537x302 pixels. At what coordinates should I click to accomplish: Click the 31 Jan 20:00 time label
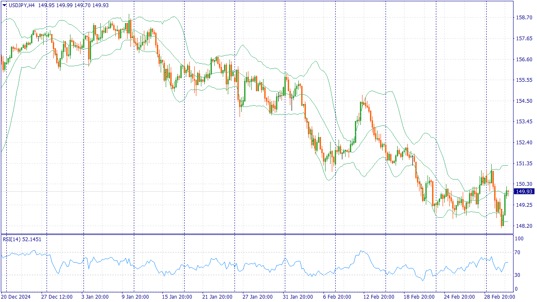[297, 297]
